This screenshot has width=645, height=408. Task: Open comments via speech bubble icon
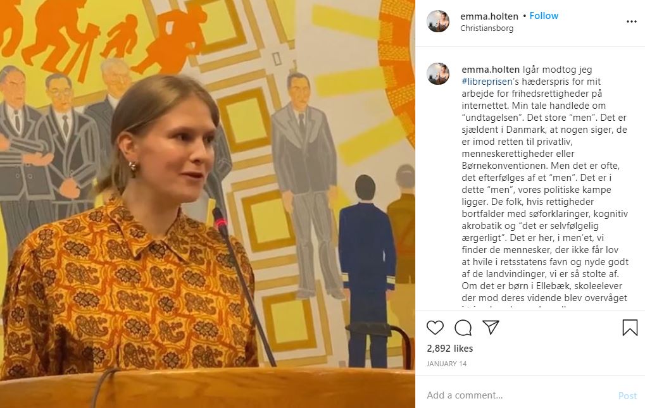[463, 328]
